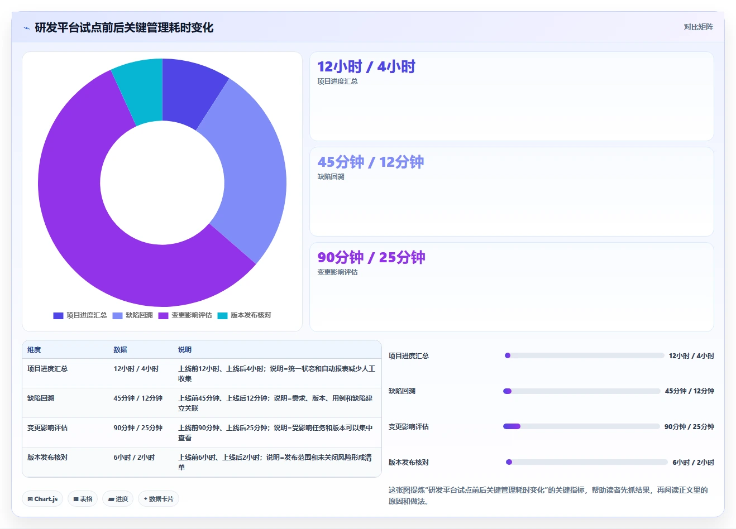This screenshot has height=529, width=736.
Task: Open the 12小时 / 4小时 data card
Action: pyautogui.click(x=512, y=96)
